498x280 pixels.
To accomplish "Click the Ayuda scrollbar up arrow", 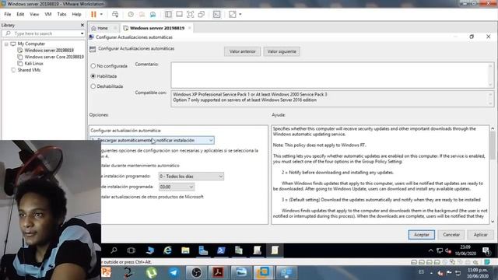I will point(493,128).
